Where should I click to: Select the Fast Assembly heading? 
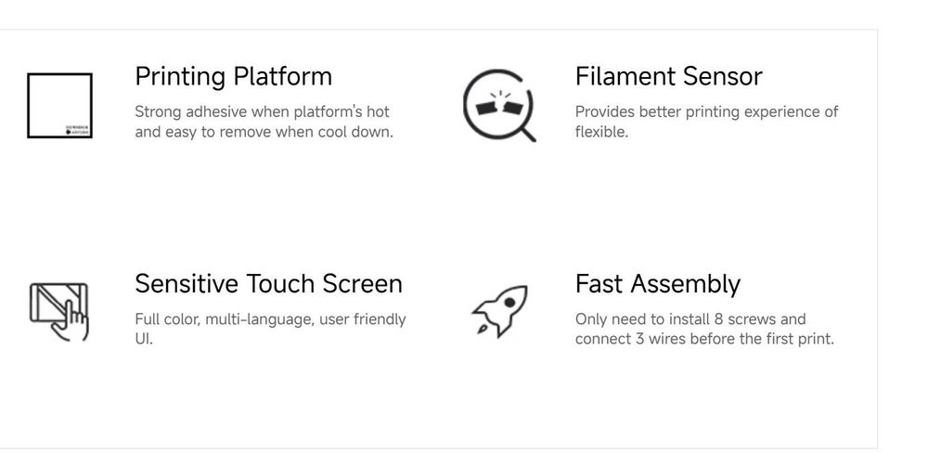click(x=657, y=283)
